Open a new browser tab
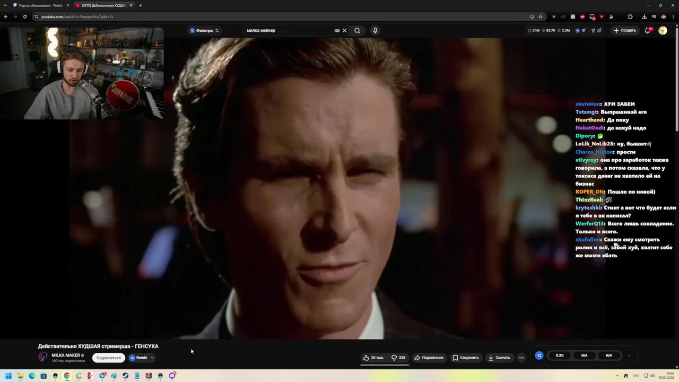 pos(140,5)
